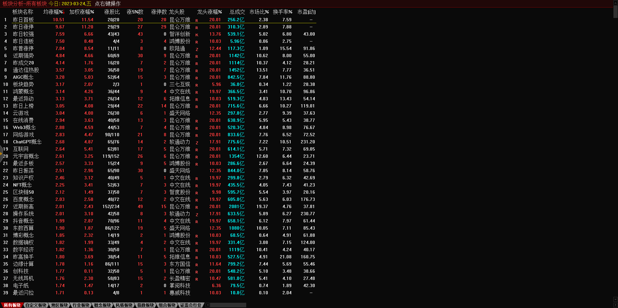Click the horizontal scrollbar track at bottom
Viewport: 618px width, 308px height.
[x=228, y=305]
